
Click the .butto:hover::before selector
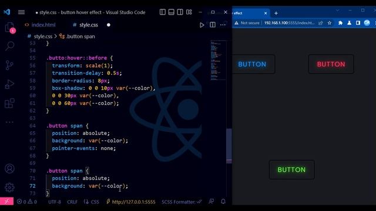pyautogui.click(x=77, y=57)
